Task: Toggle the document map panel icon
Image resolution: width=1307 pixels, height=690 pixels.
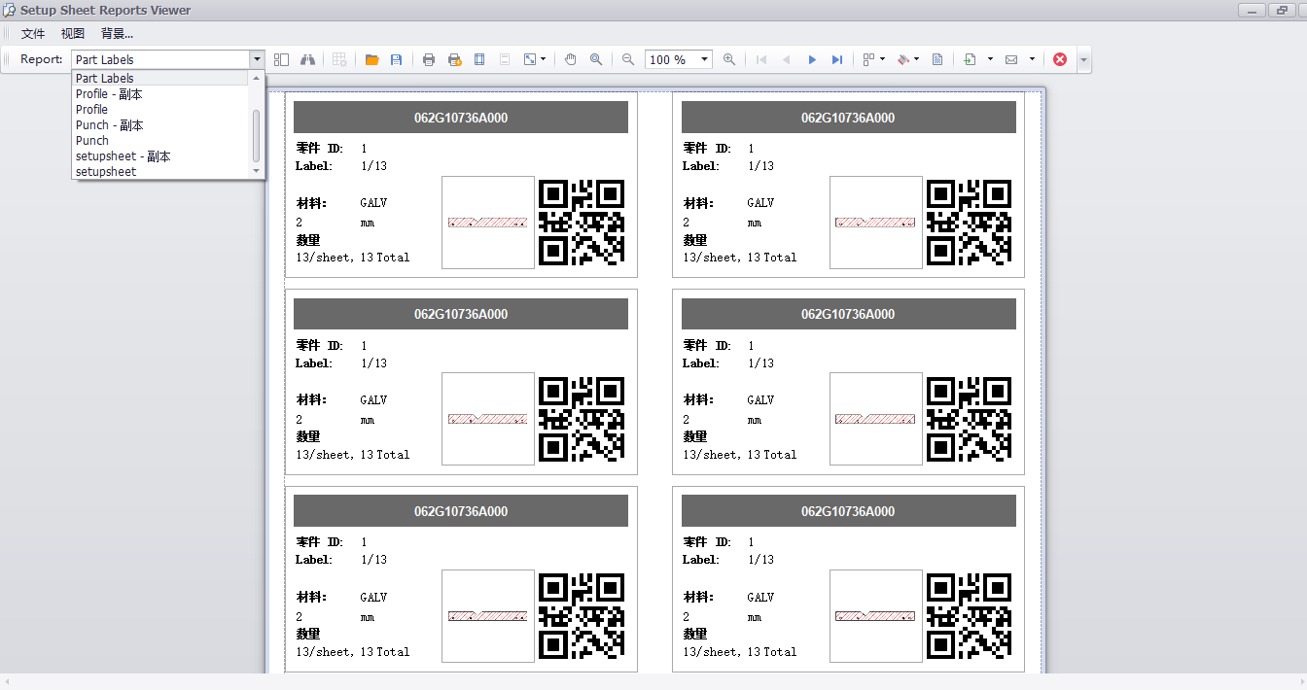Action: click(x=281, y=59)
